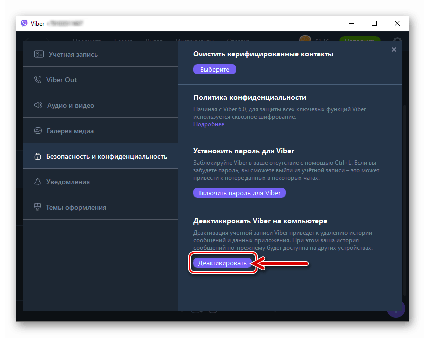
Task: Select the Viber Out phone icon
Action: [38, 79]
